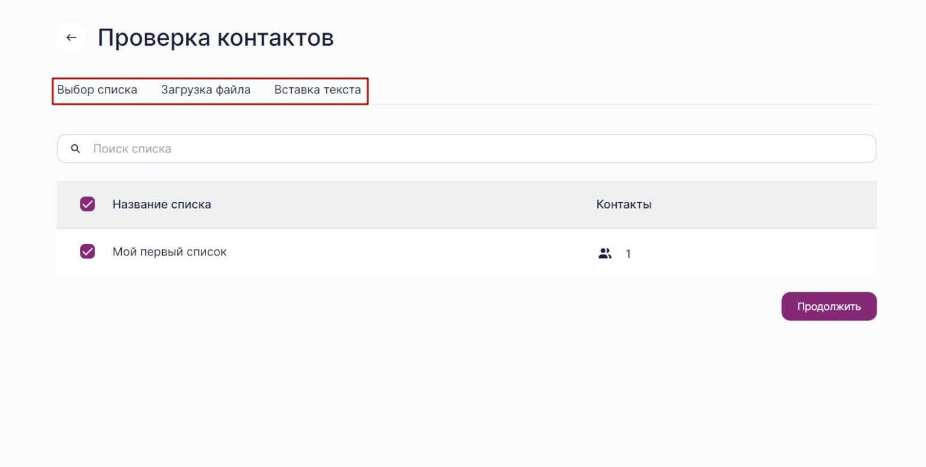Select the back navigation icon beside page title
This screenshot has width=926, height=467.
[71, 37]
